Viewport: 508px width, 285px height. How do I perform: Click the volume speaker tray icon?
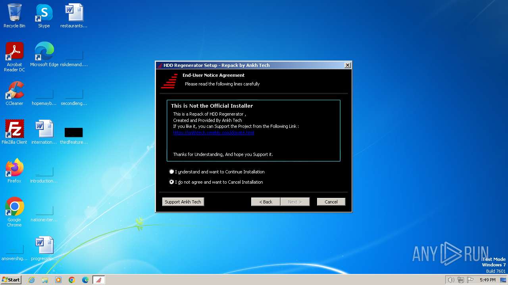pyautogui.click(x=451, y=280)
